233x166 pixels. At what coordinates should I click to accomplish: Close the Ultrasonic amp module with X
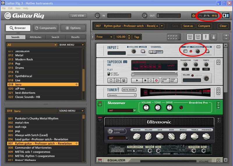pos(218,119)
